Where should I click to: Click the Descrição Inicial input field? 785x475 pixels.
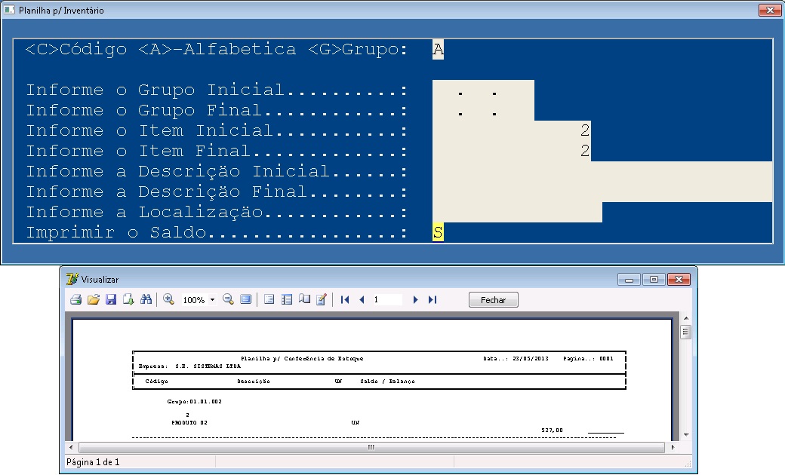pos(602,172)
